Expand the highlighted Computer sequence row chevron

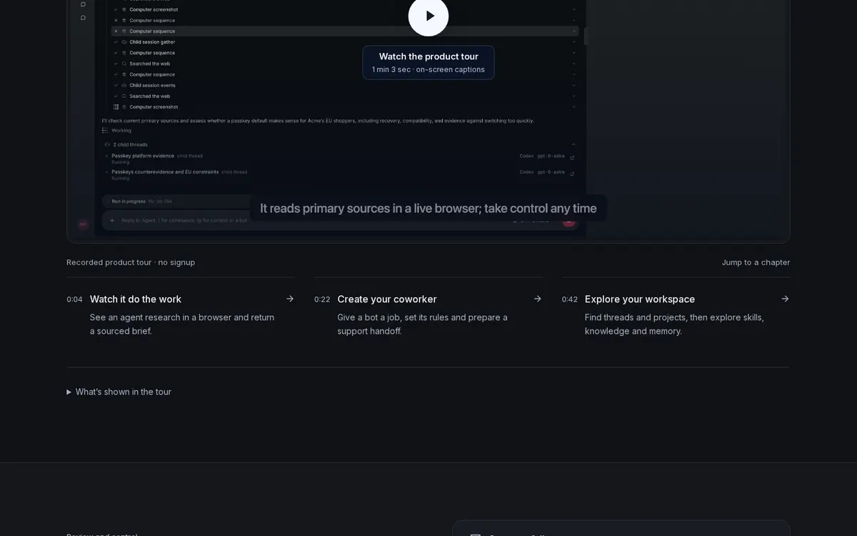point(575,31)
